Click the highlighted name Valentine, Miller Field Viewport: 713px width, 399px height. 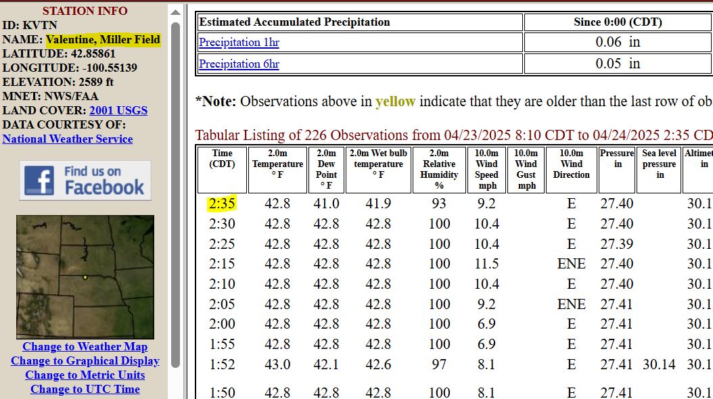[x=103, y=39]
